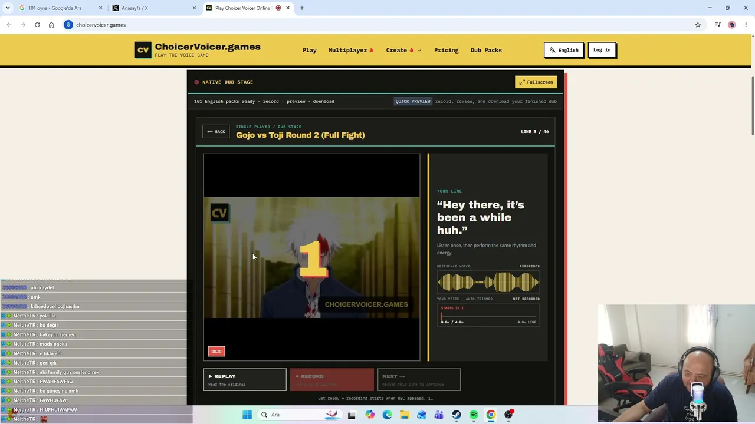Open Outlook from the taskbar

(x=421, y=415)
